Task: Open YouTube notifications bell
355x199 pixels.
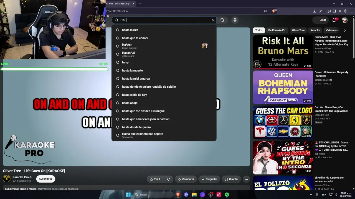Action: coord(334,20)
